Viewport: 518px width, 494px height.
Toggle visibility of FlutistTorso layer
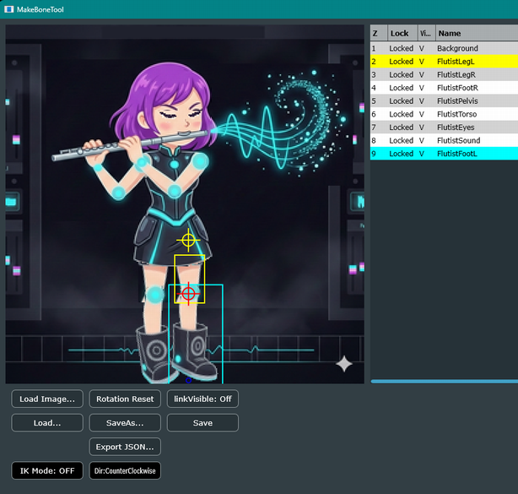422,114
